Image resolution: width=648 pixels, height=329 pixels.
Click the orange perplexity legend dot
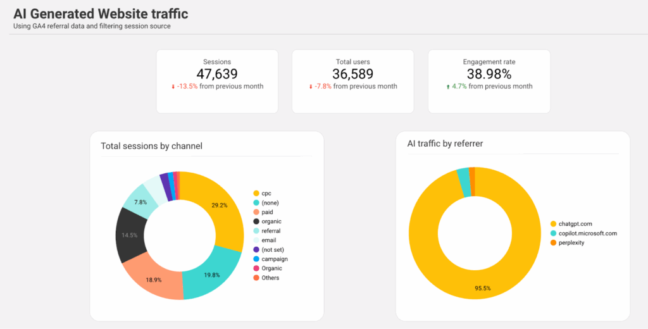(x=553, y=242)
